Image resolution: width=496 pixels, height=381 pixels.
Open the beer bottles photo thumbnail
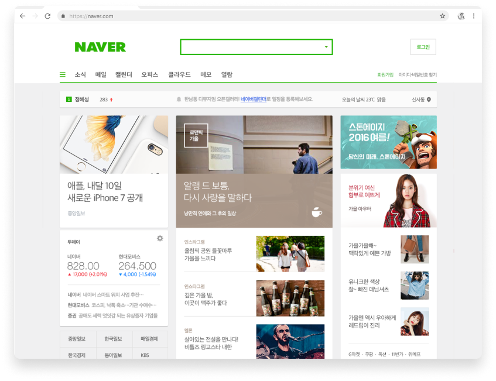[x=290, y=298]
